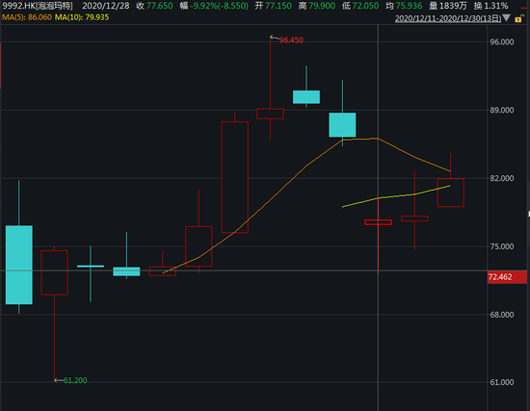Select the cyan doji cross candlestick
This screenshot has width=530, height=411.
coord(91,267)
